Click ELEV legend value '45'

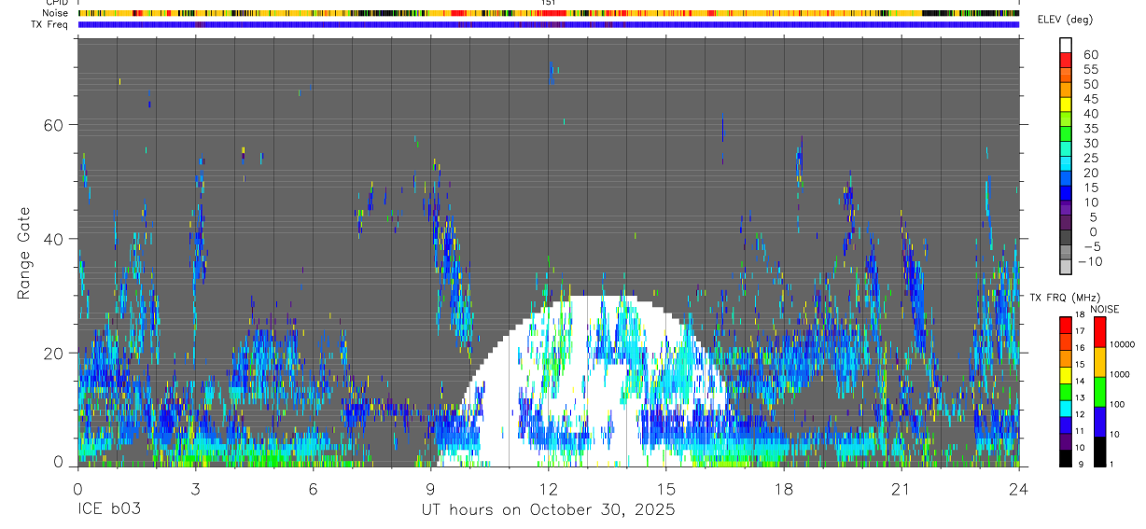(1092, 99)
